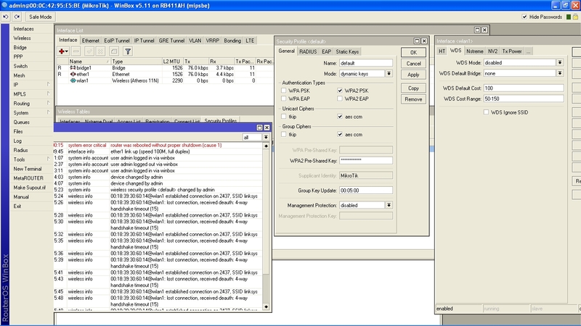Switch to the Ethernet tab in Interface List

click(x=91, y=41)
